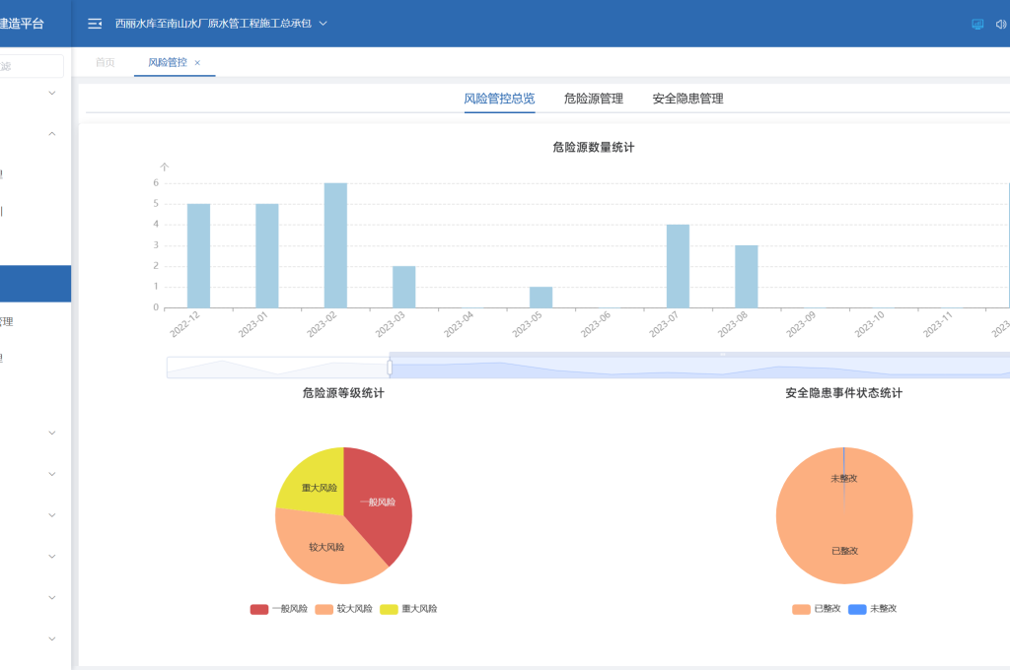Open the project selector dropdown chevron
This screenshot has width=1010, height=670.
pos(324,23)
